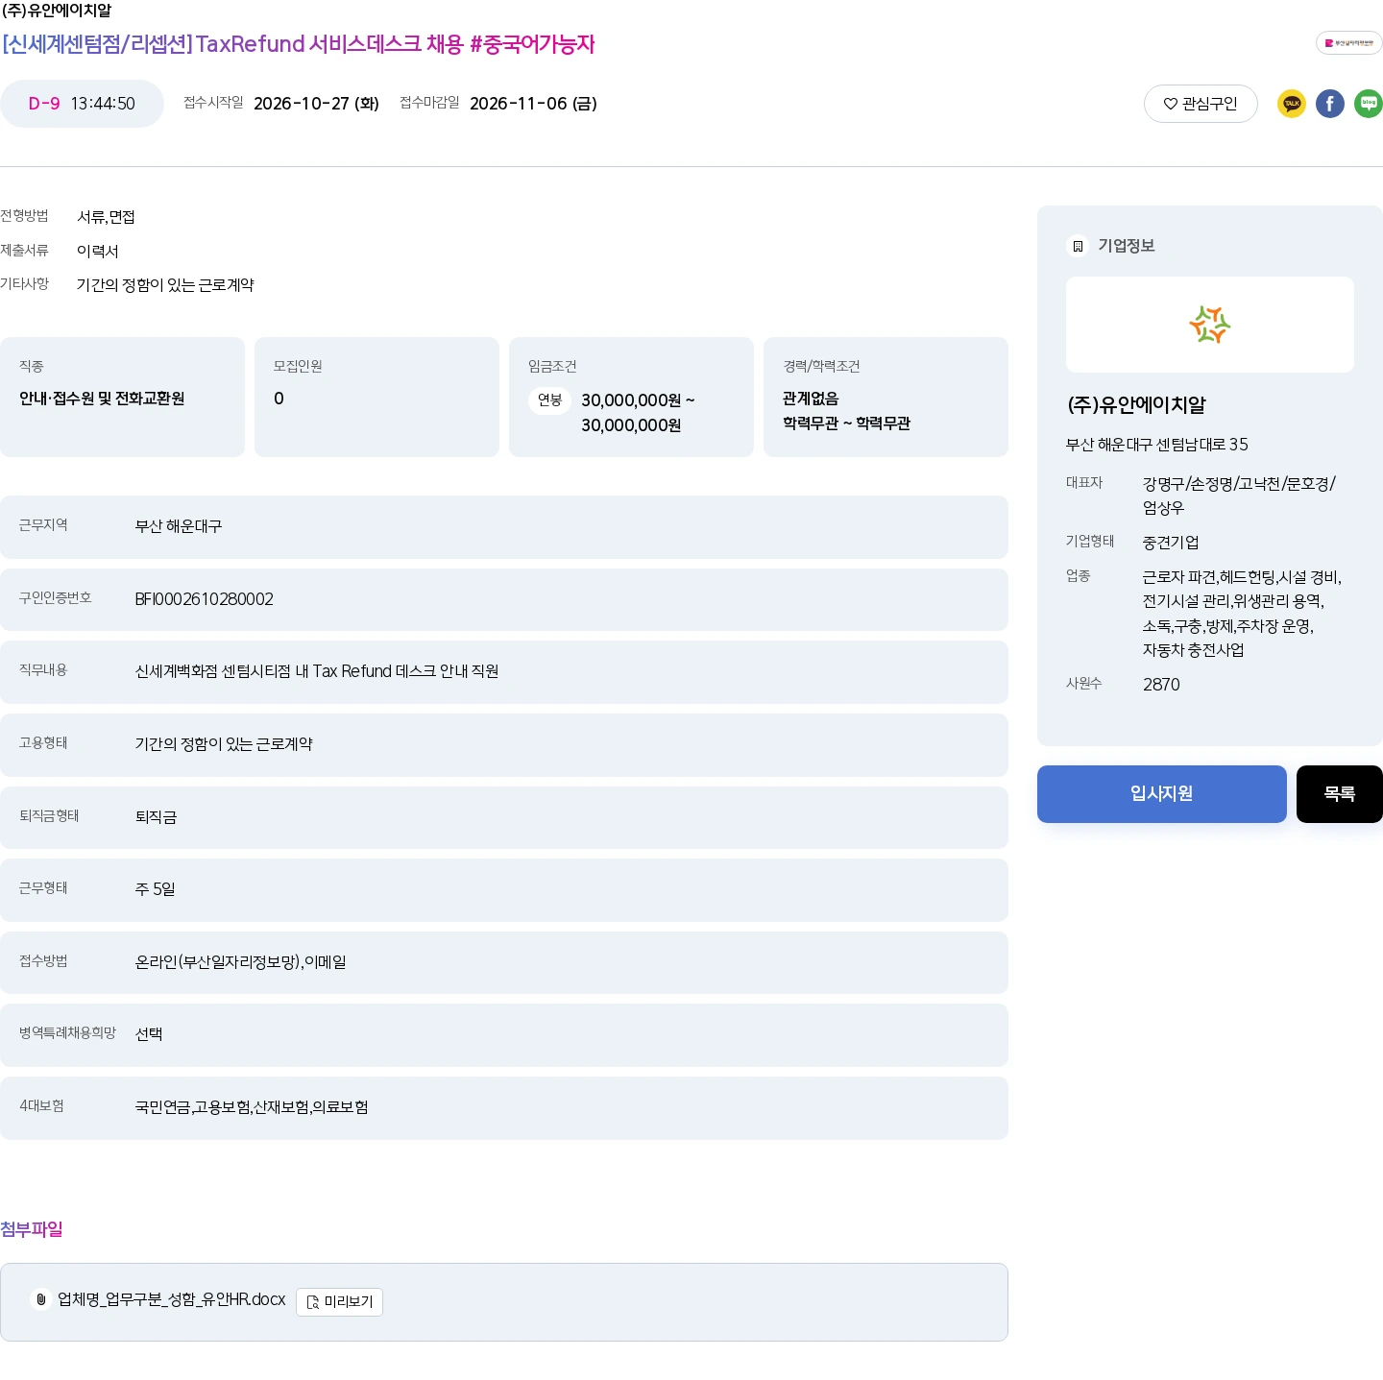
Task: Share the posting via KakaoTalk icon
Action: click(x=1292, y=104)
